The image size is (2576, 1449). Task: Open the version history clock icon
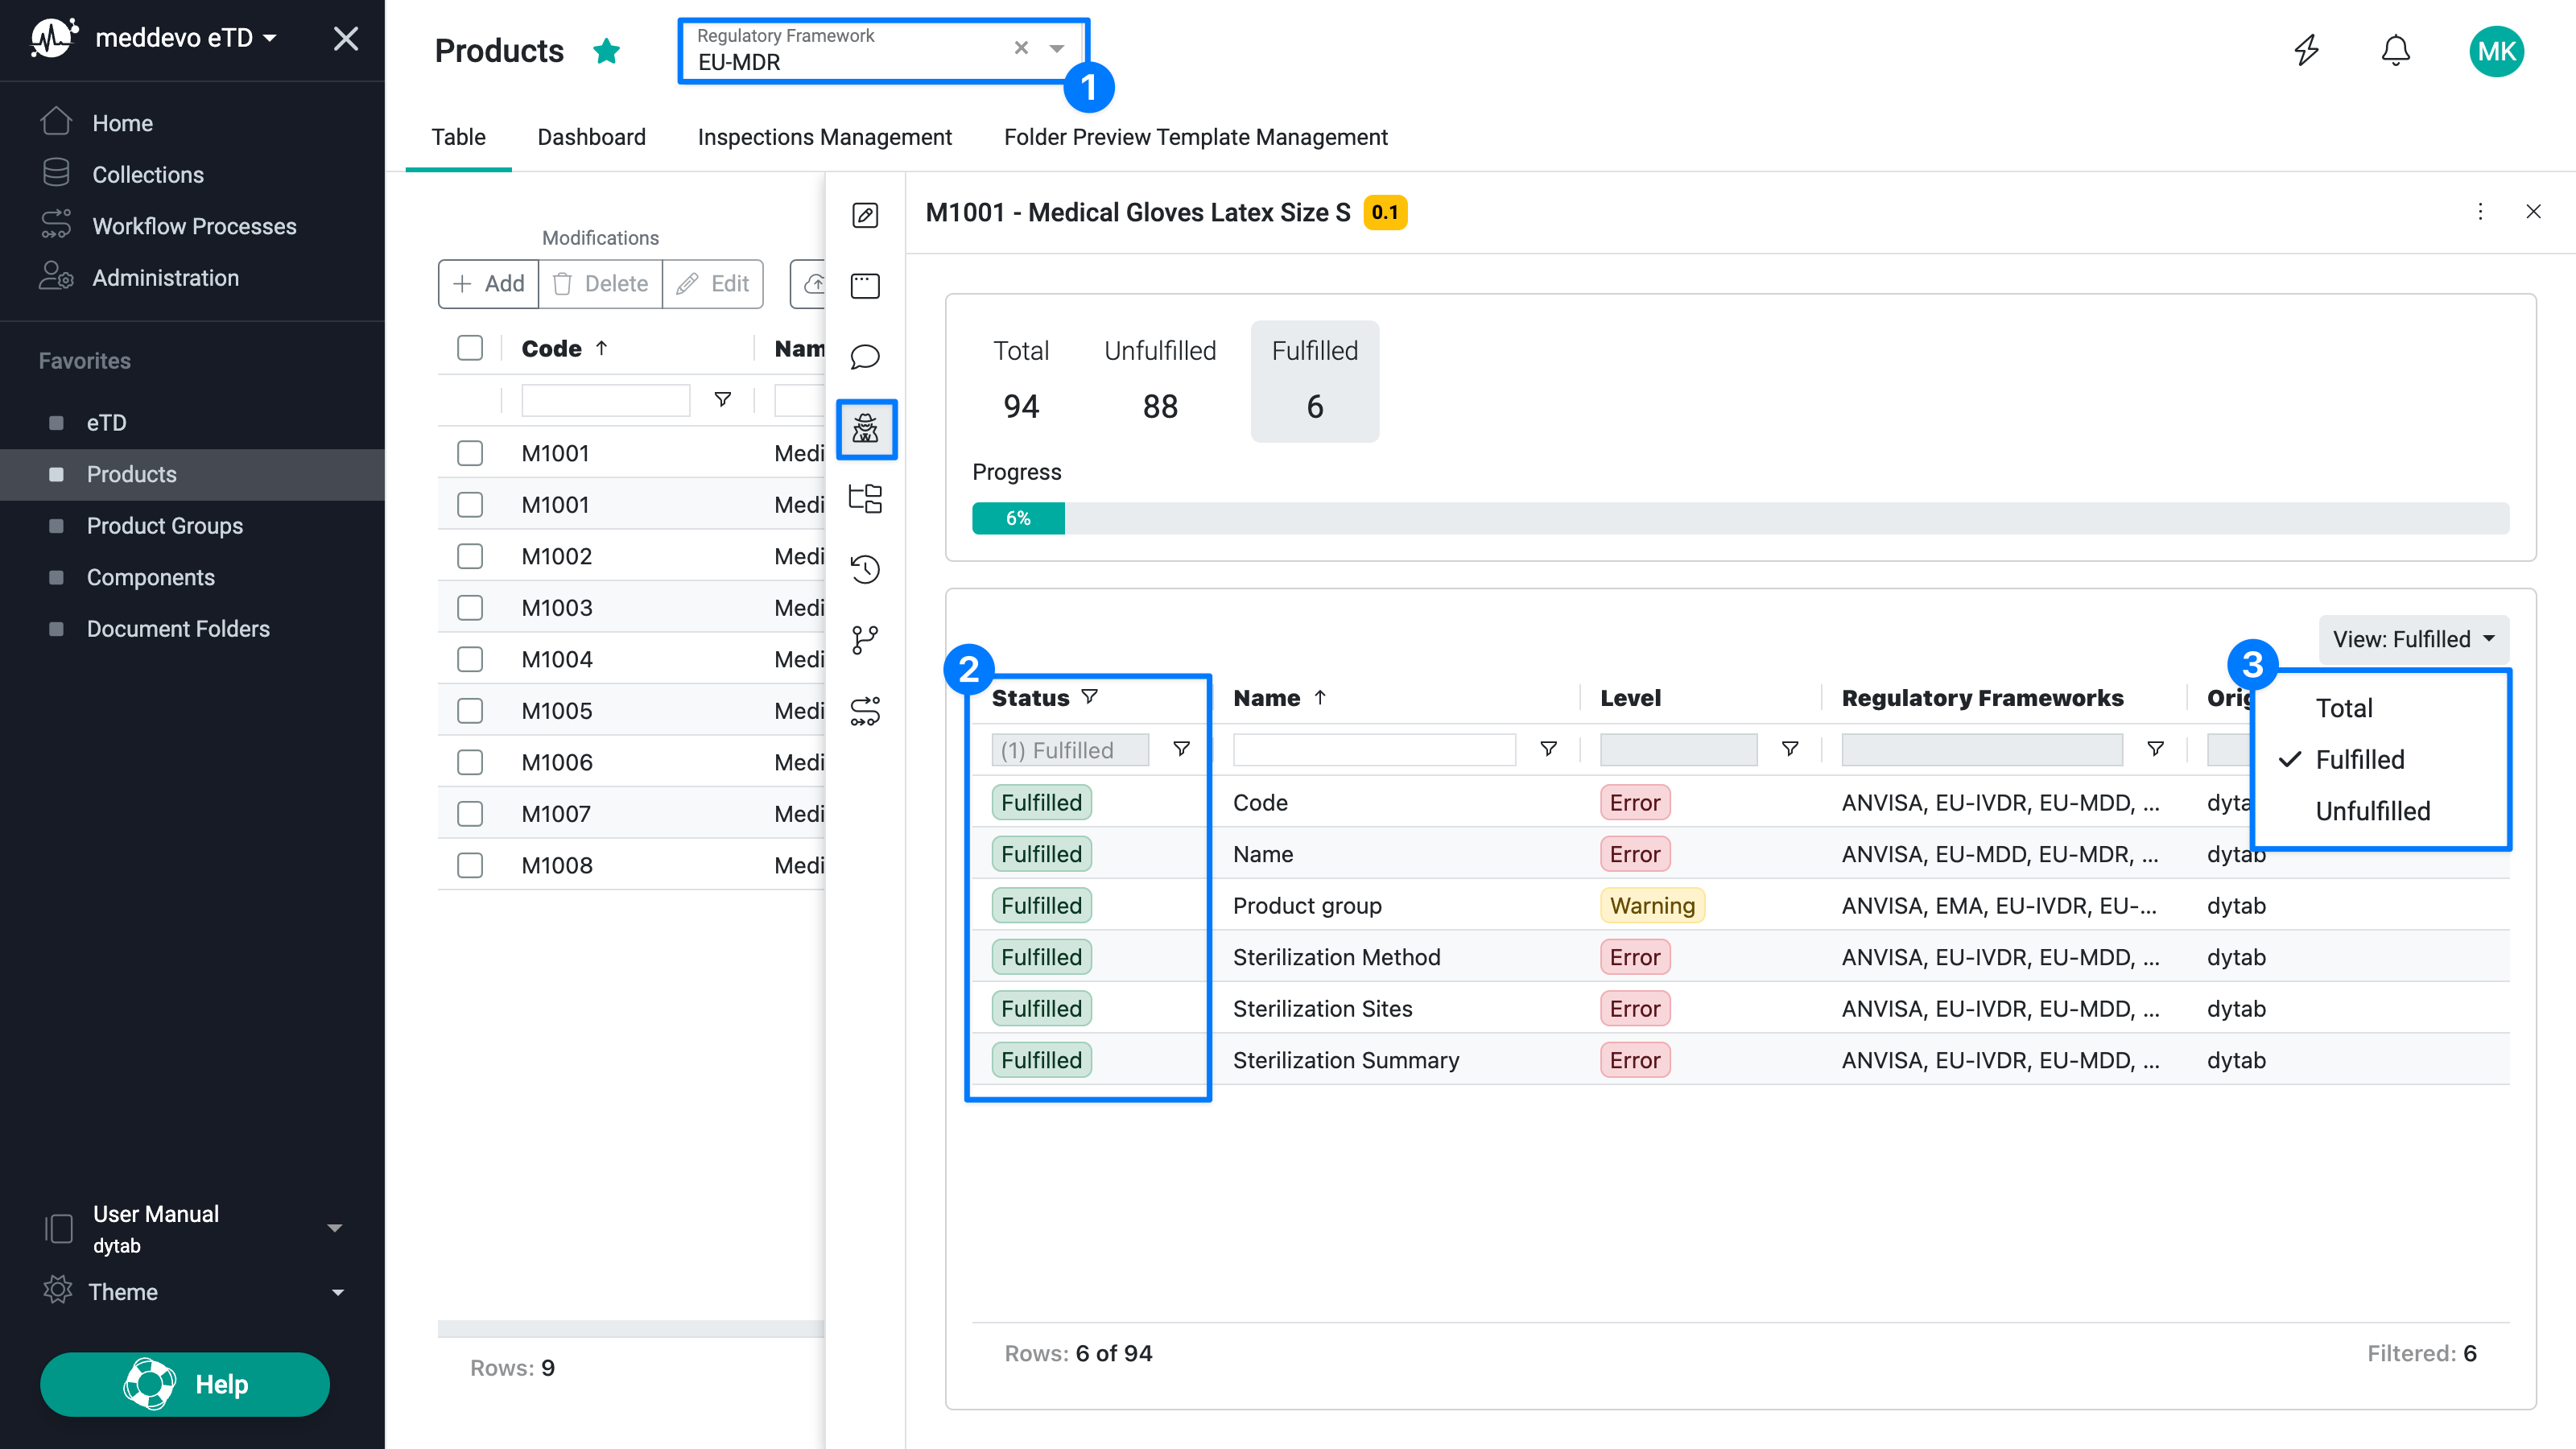(864, 569)
